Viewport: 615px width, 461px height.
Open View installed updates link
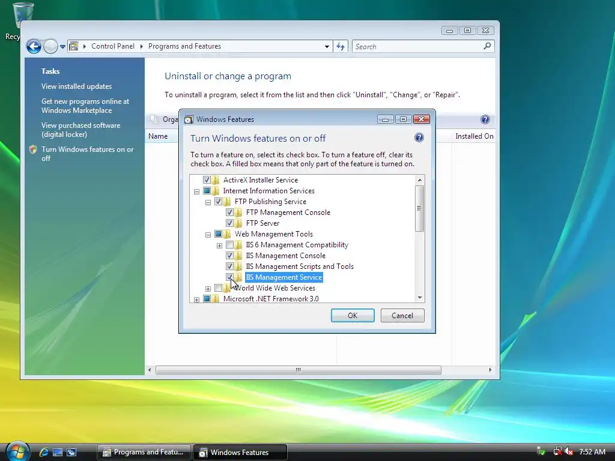click(76, 86)
